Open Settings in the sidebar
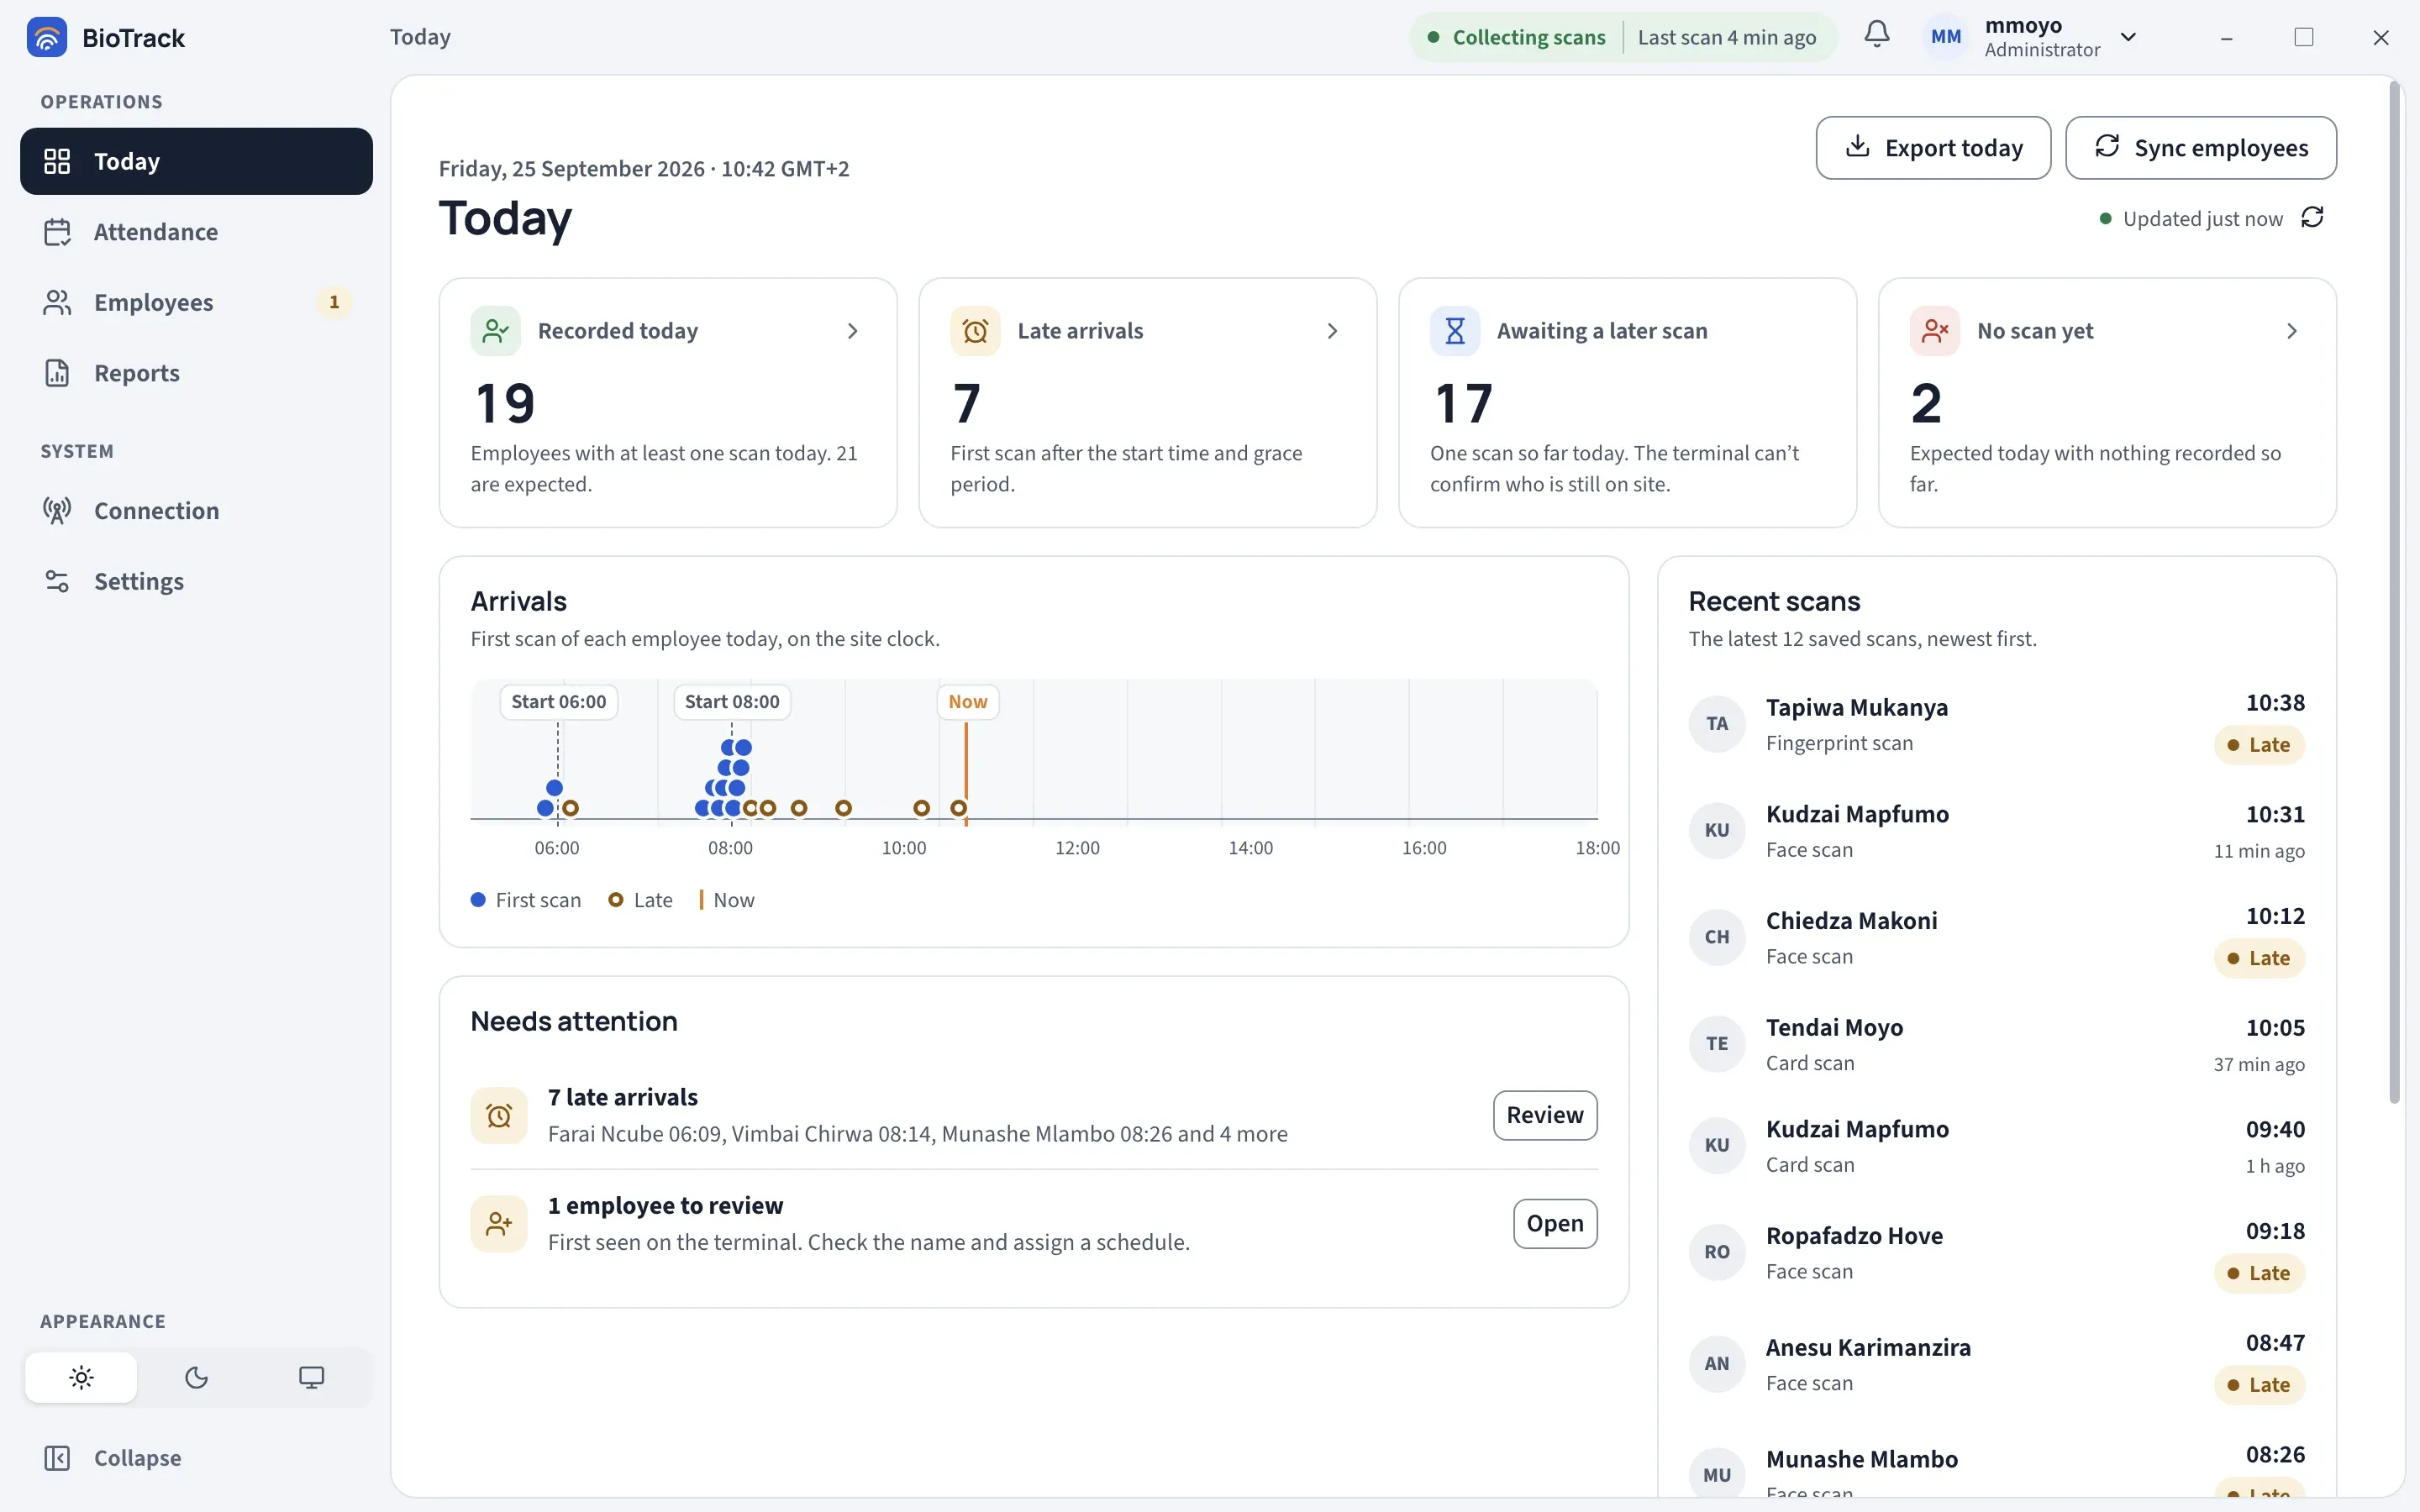Viewport: 2420px width, 1512px height. pos(196,581)
